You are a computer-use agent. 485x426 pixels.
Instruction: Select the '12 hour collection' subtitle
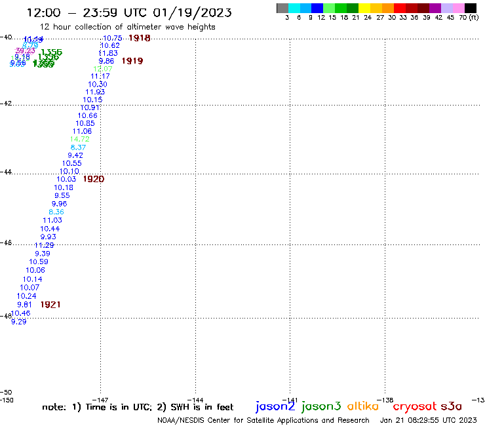[x=127, y=27]
